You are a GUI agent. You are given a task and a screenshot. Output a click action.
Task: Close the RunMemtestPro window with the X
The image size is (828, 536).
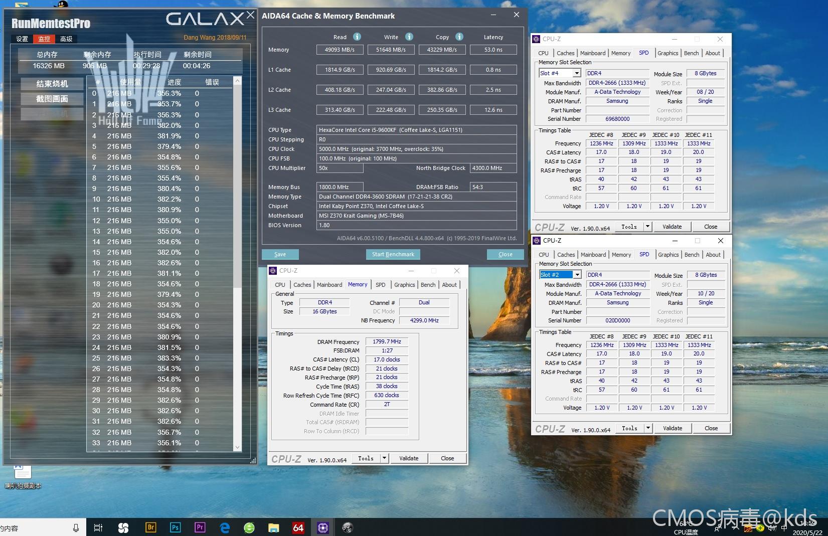point(250,15)
